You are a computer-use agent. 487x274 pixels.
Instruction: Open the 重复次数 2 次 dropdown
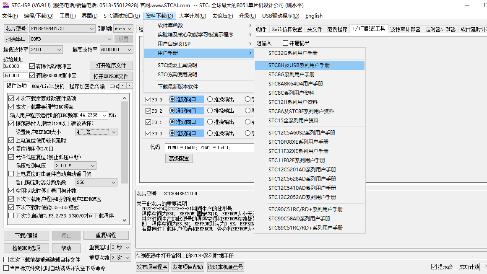click(121, 258)
